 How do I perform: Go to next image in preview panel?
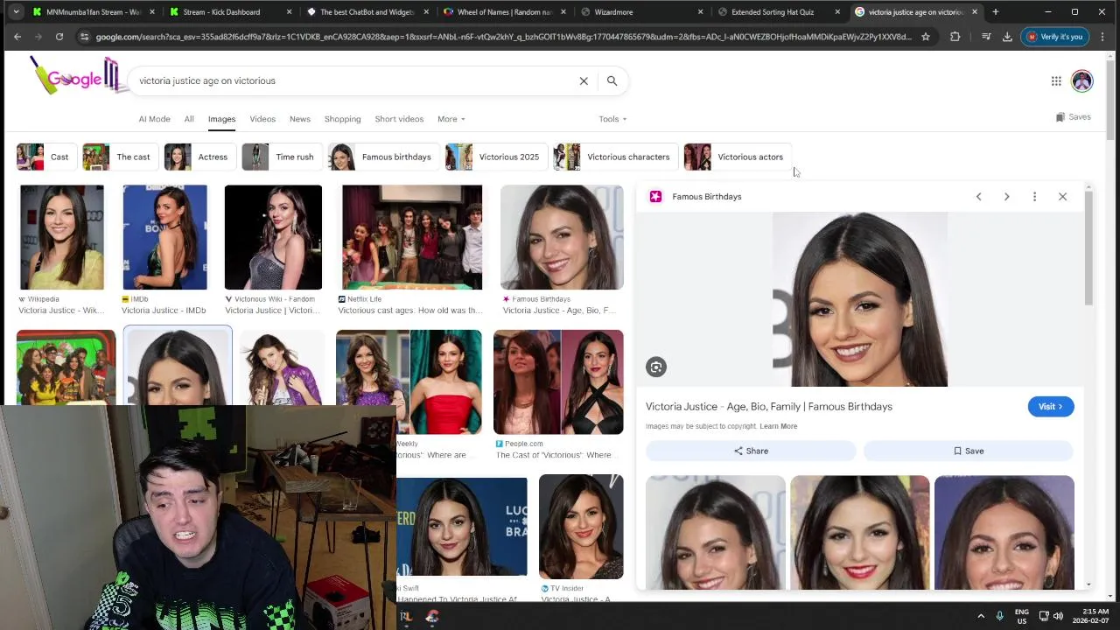(x=1006, y=197)
